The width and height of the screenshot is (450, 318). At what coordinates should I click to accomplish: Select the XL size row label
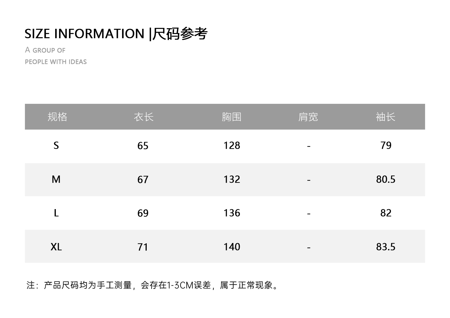click(x=56, y=247)
